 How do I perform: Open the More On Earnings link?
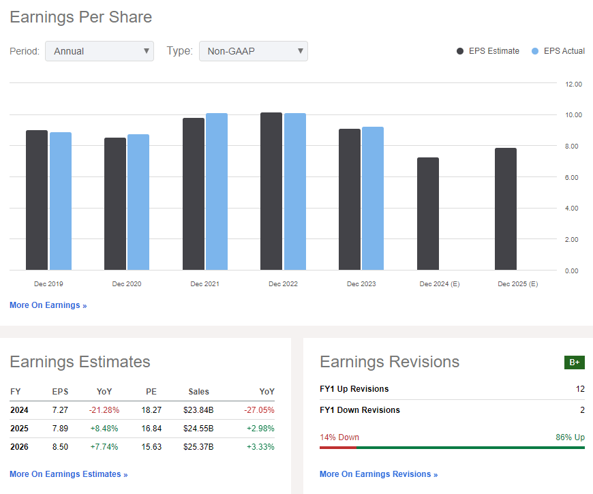[x=48, y=305]
